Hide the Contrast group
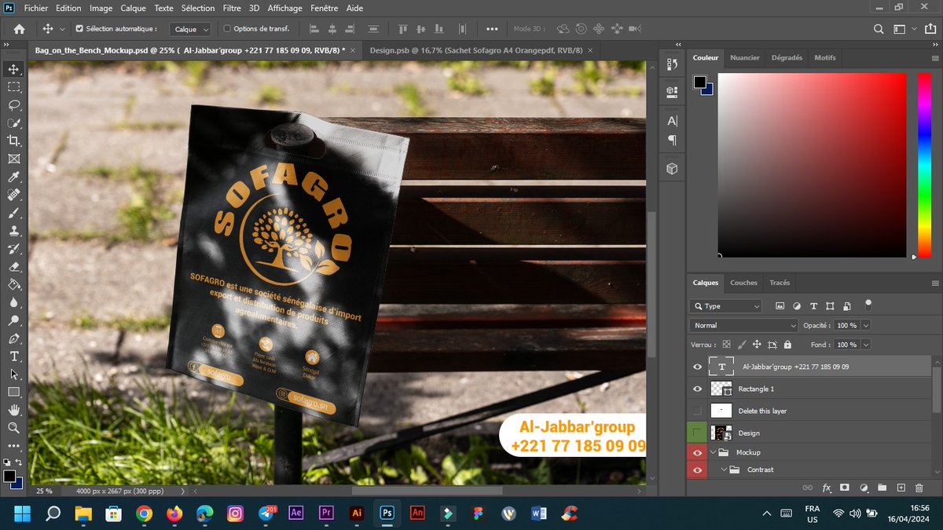This screenshot has width=943, height=530. 697,470
